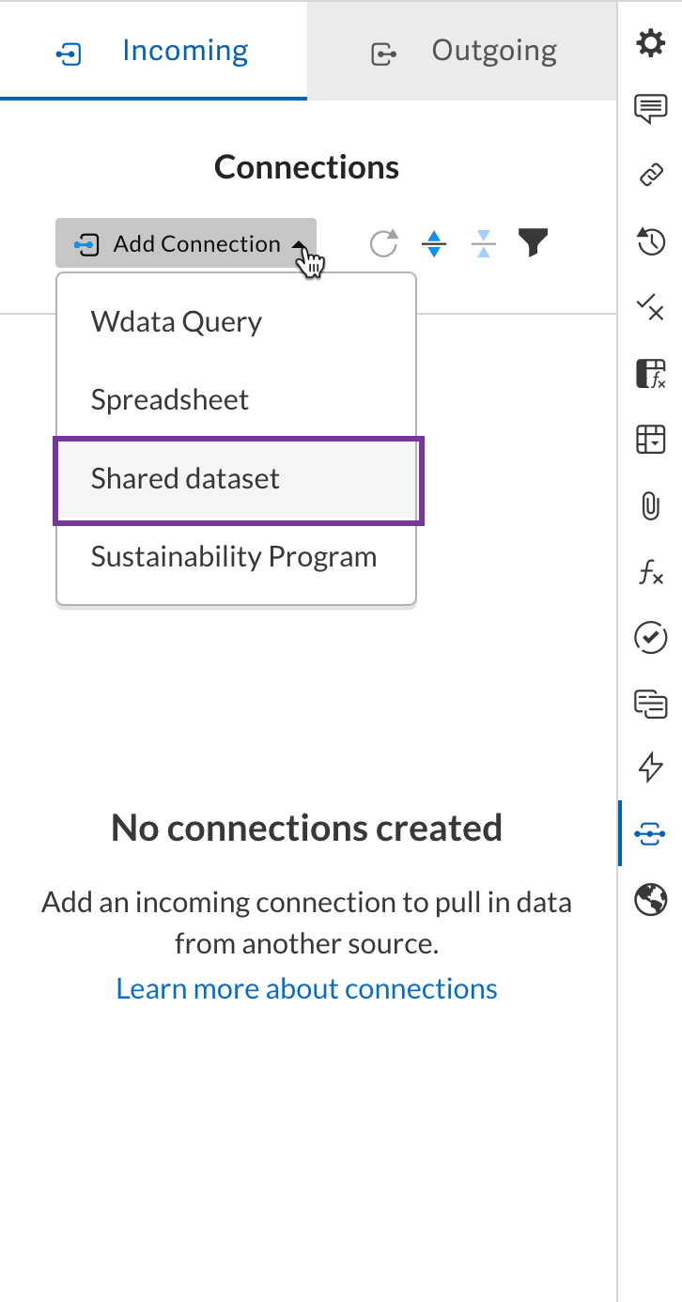The width and height of the screenshot is (682, 1302).
Task: Open the attachments paperclip icon
Action: point(650,507)
